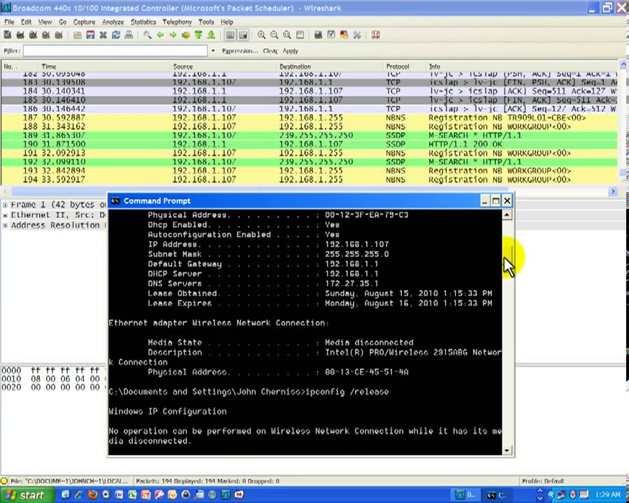Viewport: 629px width, 503px height.
Task: Select packet 187 Registration NB TR909L01-CBE
Action: 310,118
